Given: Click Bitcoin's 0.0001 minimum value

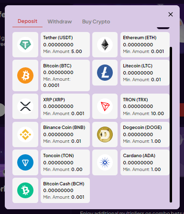Looking at the screenshot, I should (x=51, y=86).
